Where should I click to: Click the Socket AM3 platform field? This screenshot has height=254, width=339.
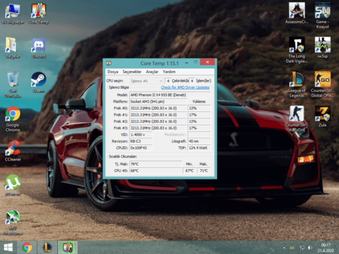(x=158, y=102)
